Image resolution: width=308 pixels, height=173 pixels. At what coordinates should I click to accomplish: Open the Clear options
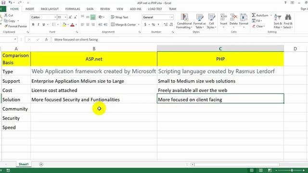click(x=258, y=26)
